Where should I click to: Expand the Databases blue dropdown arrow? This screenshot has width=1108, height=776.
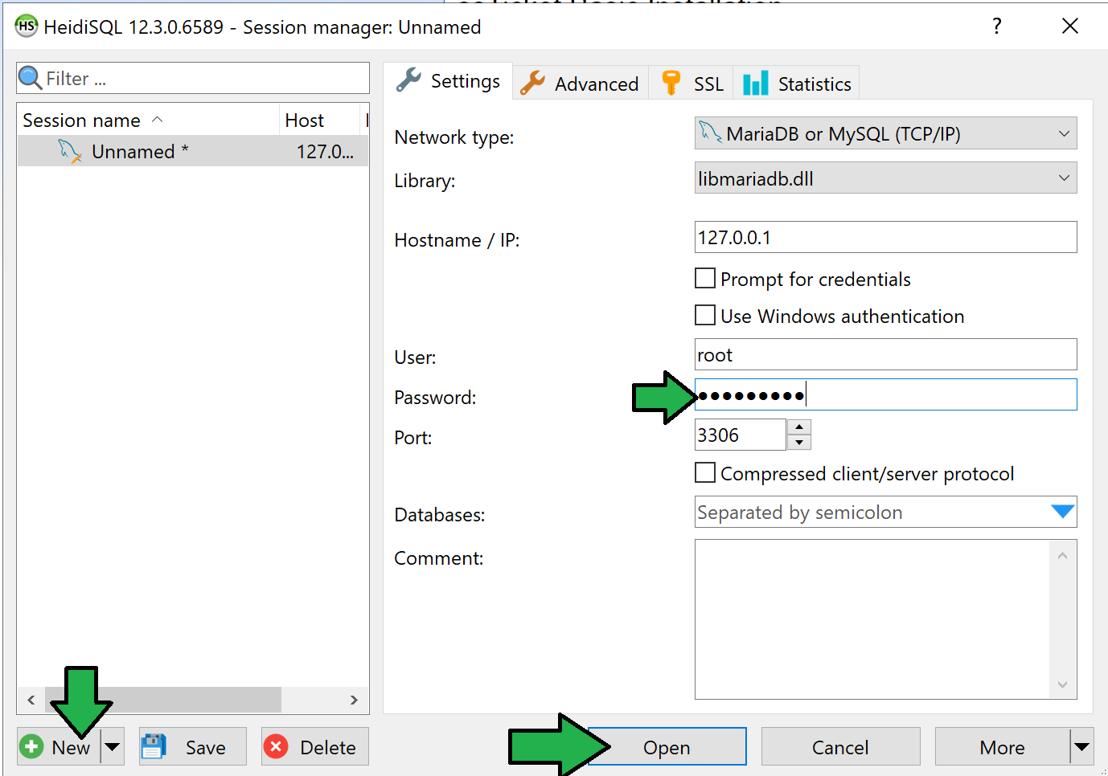(x=1063, y=512)
